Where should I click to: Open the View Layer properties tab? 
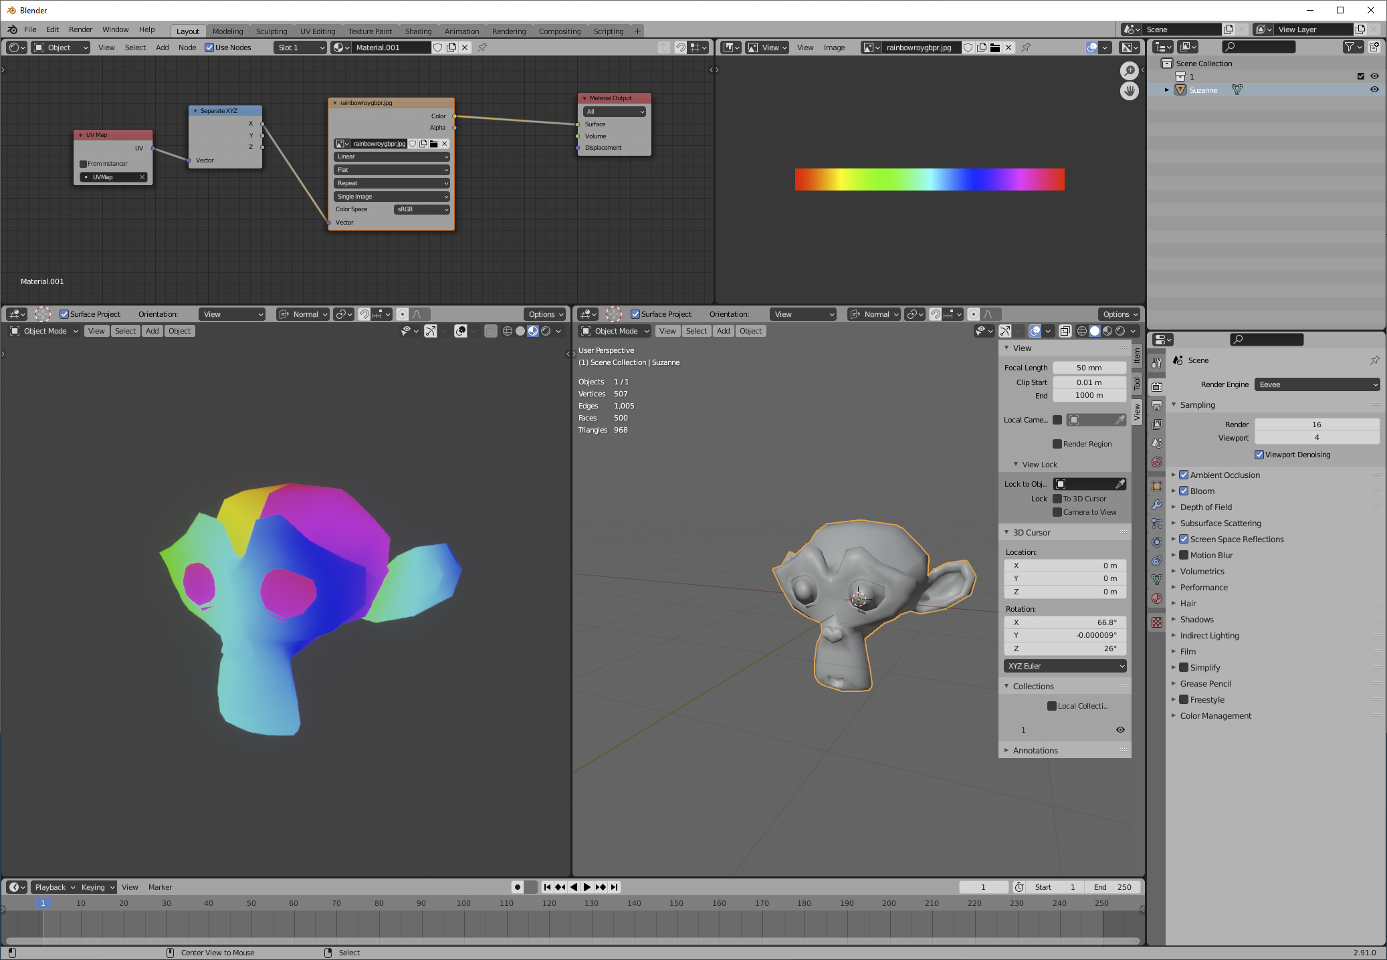[1157, 424]
